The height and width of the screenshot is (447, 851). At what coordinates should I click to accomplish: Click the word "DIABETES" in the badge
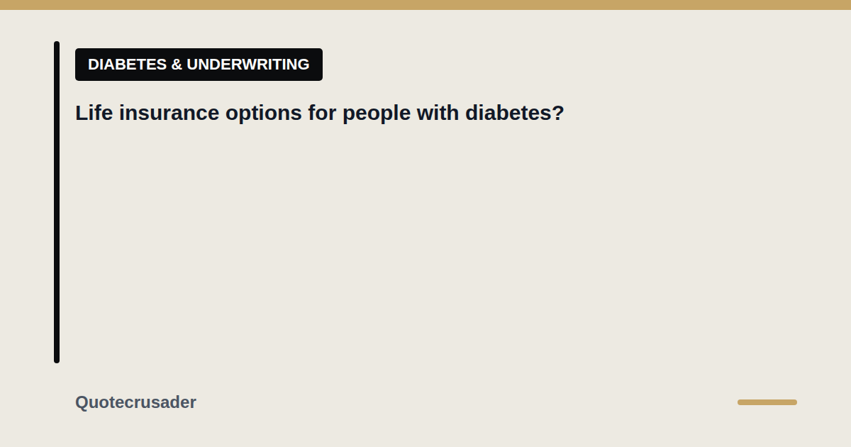(x=127, y=65)
